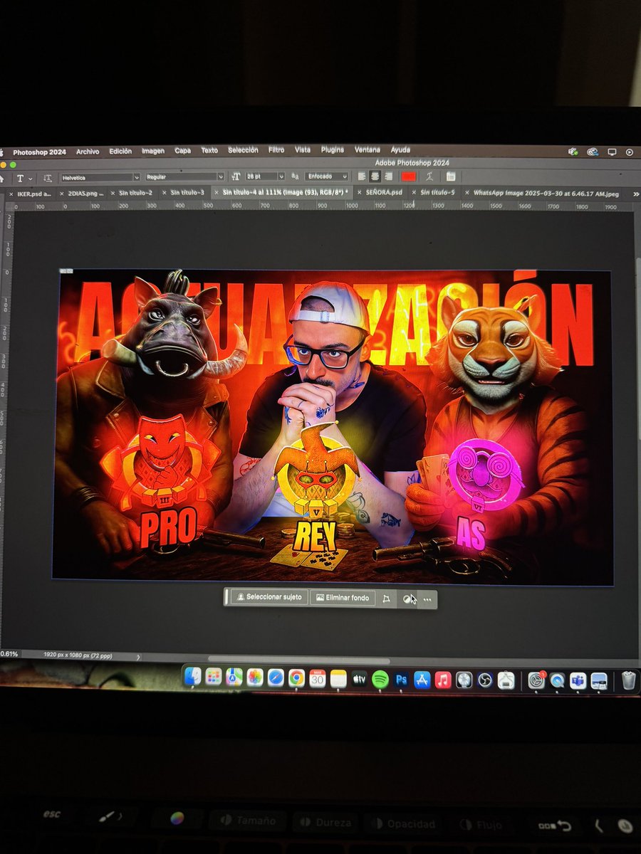The width and height of the screenshot is (641, 854).
Task: Open Finder from the Dock
Action: [x=193, y=677]
